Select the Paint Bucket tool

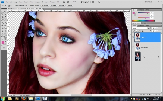(5, 25)
